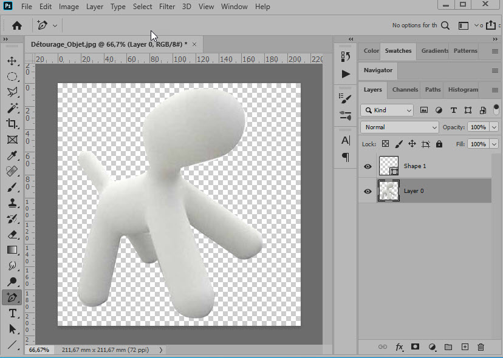Open the Layer menu
The height and width of the screenshot is (358, 503).
tap(95, 7)
